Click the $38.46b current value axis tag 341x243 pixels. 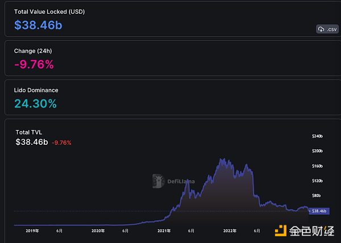click(319, 211)
